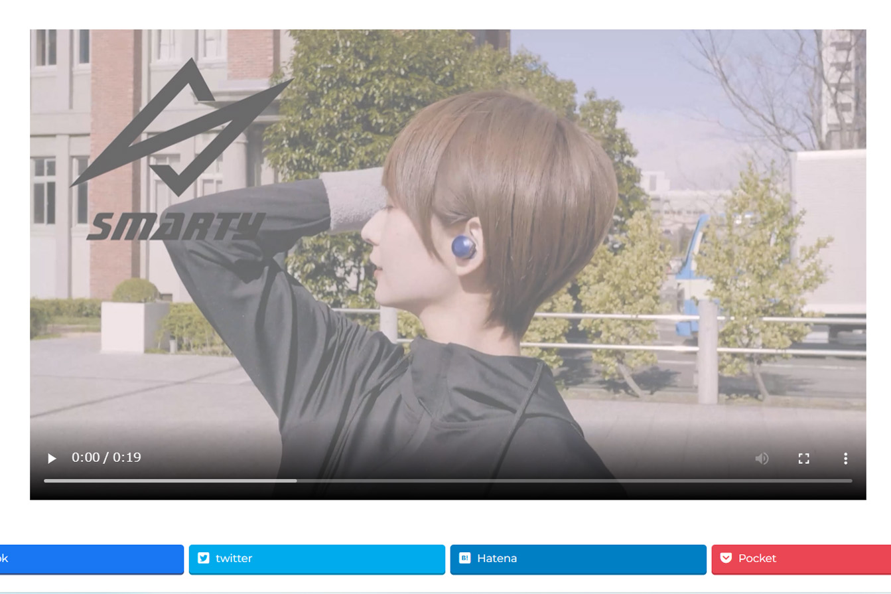Image resolution: width=891 pixels, height=594 pixels.
Task: Click the twitter bird icon
Action: [x=204, y=558]
